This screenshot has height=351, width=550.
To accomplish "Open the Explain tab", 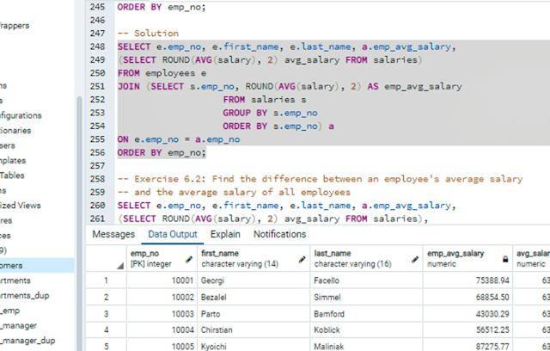I will pyautogui.click(x=225, y=234).
